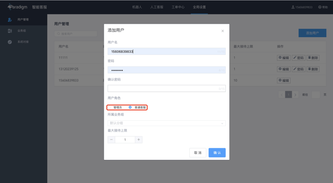
Task: Close the 添加用户 dialog
Action: tap(222, 31)
